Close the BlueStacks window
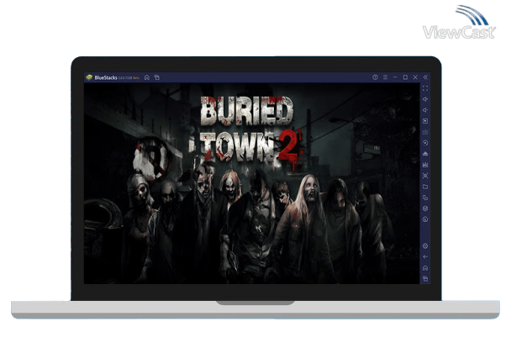 point(415,77)
